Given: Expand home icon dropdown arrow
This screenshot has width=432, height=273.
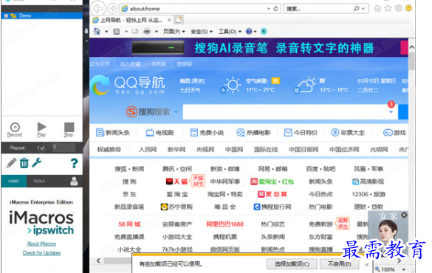Looking at the screenshot, I should [x=106, y=32].
